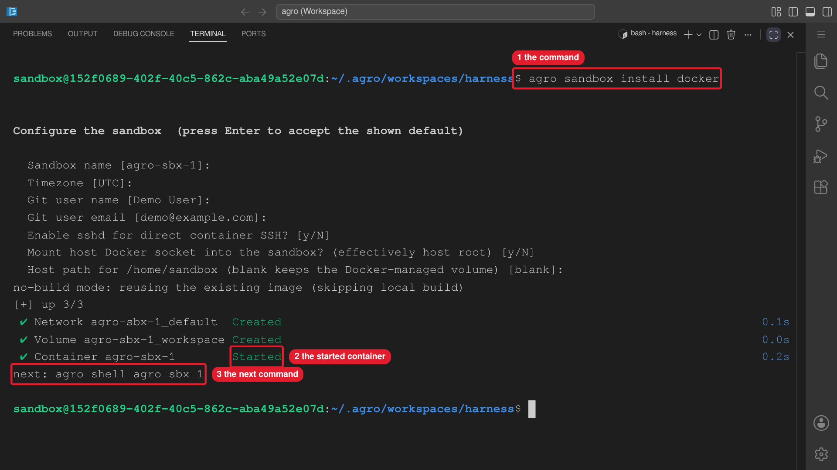Open the Customize Layout icon
Screen dimensions: 837x470
tap(776, 12)
